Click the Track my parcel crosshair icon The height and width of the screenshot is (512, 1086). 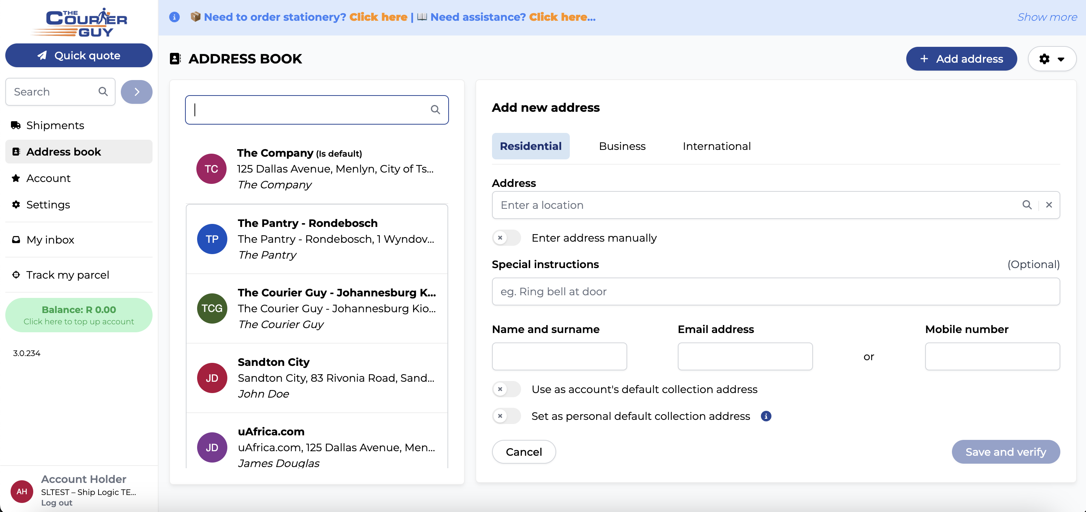click(16, 275)
